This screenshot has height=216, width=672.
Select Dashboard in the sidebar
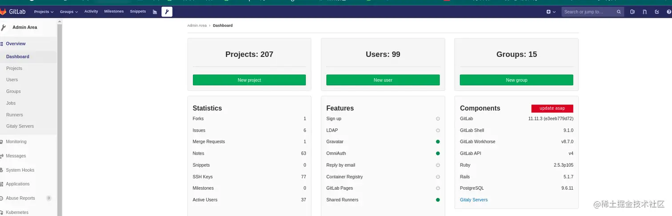click(18, 56)
